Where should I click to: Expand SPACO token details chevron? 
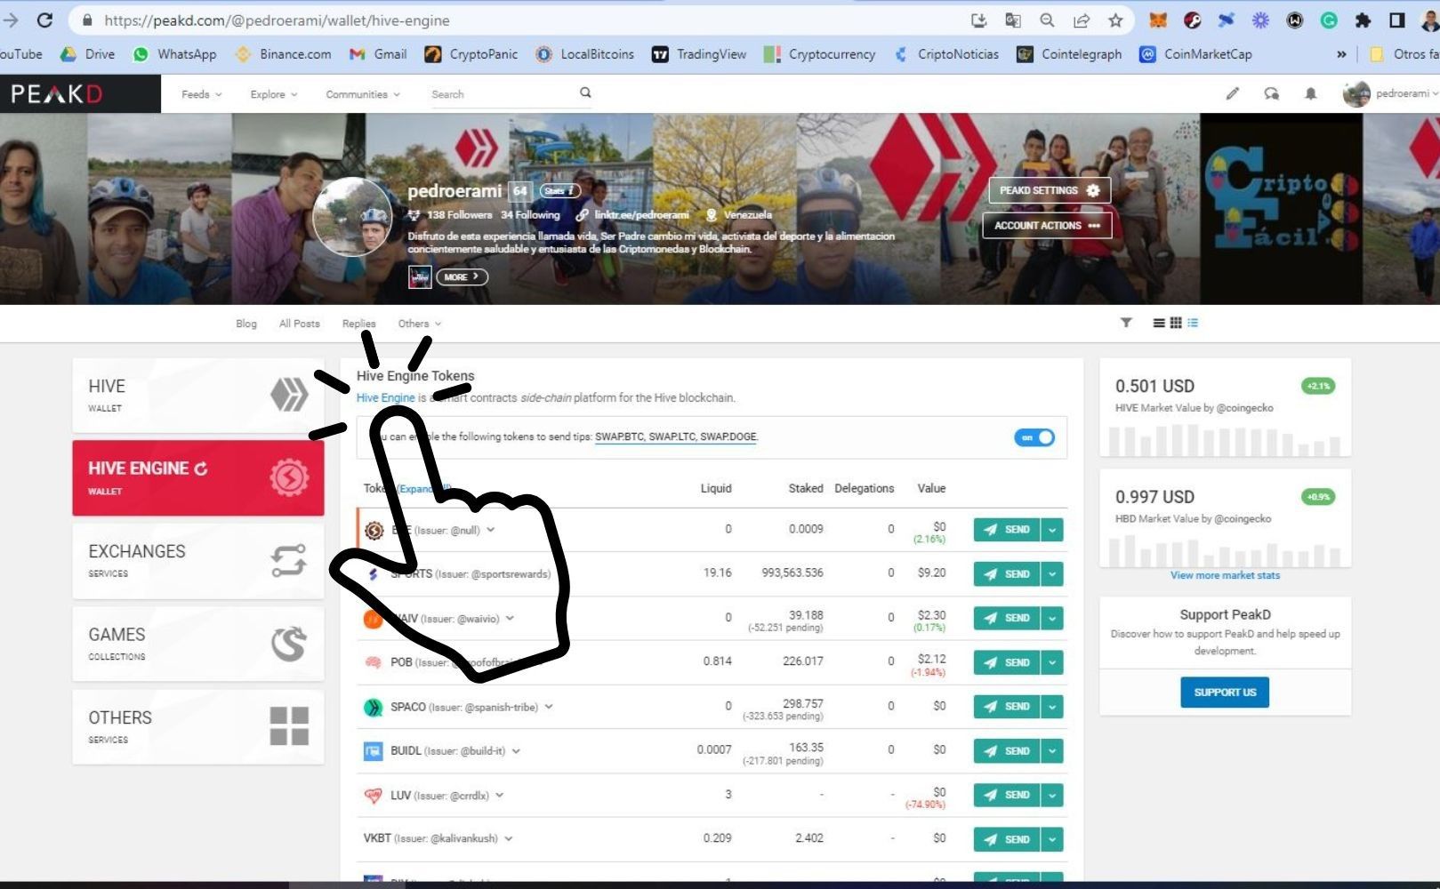click(x=549, y=708)
